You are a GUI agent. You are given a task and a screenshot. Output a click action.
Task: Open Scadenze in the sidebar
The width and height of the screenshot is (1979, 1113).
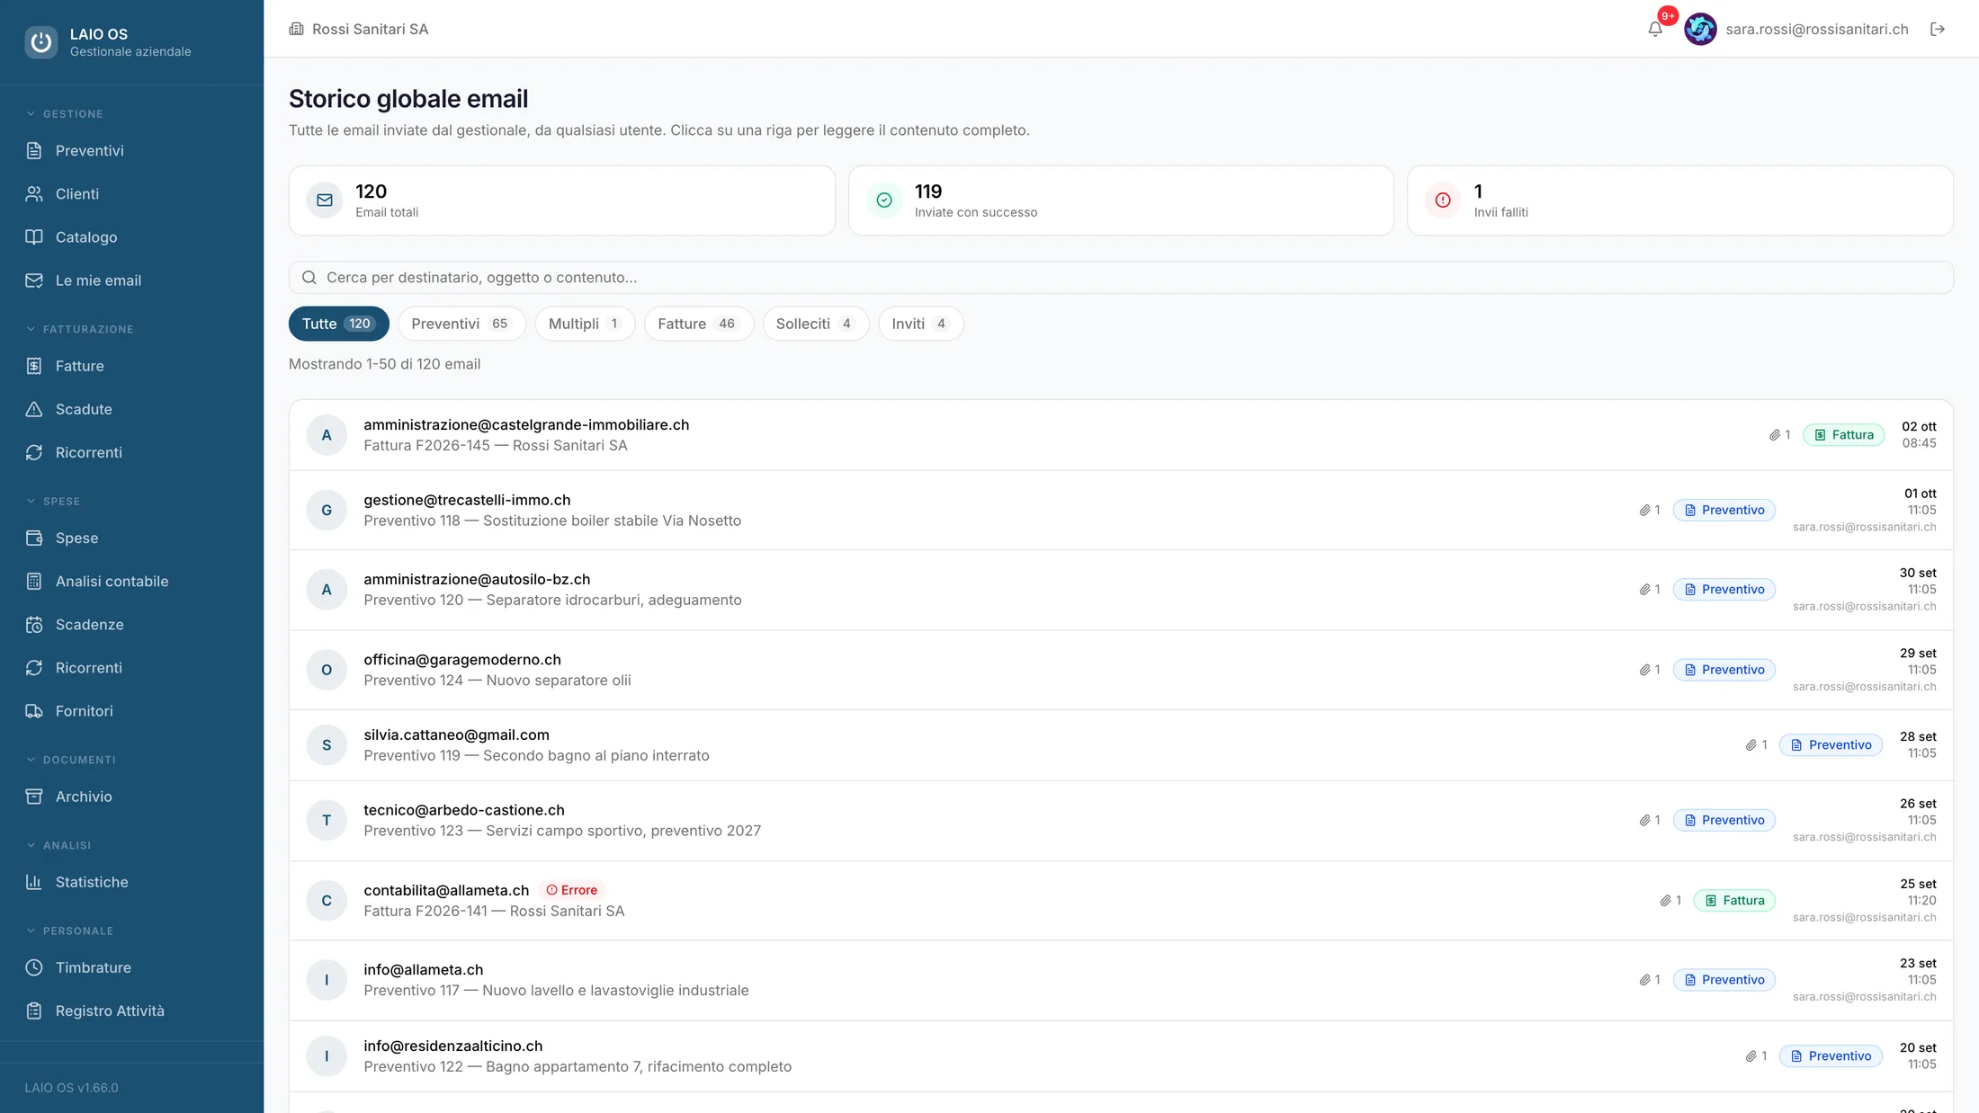(131, 624)
